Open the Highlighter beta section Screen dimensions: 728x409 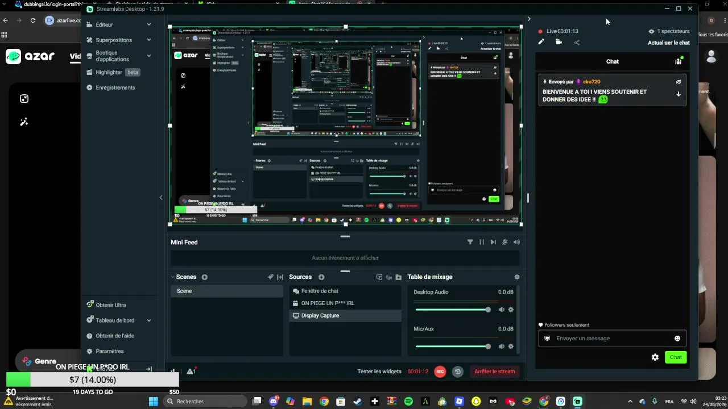point(113,72)
